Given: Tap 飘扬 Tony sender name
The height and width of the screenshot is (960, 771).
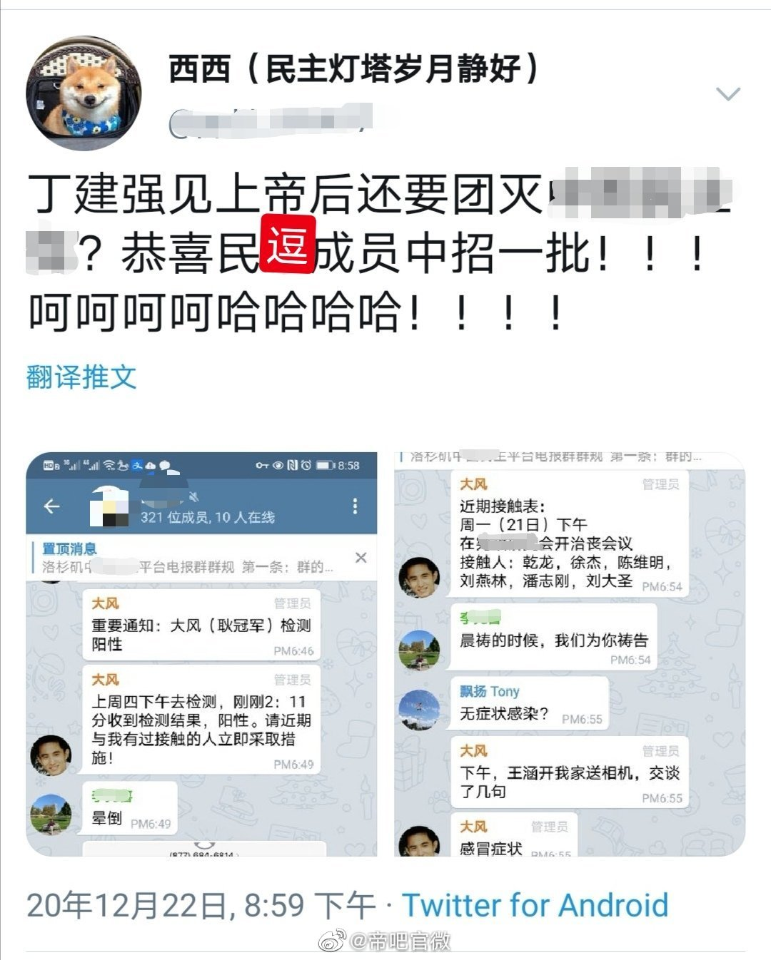Looking at the screenshot, I should [490, 691].
